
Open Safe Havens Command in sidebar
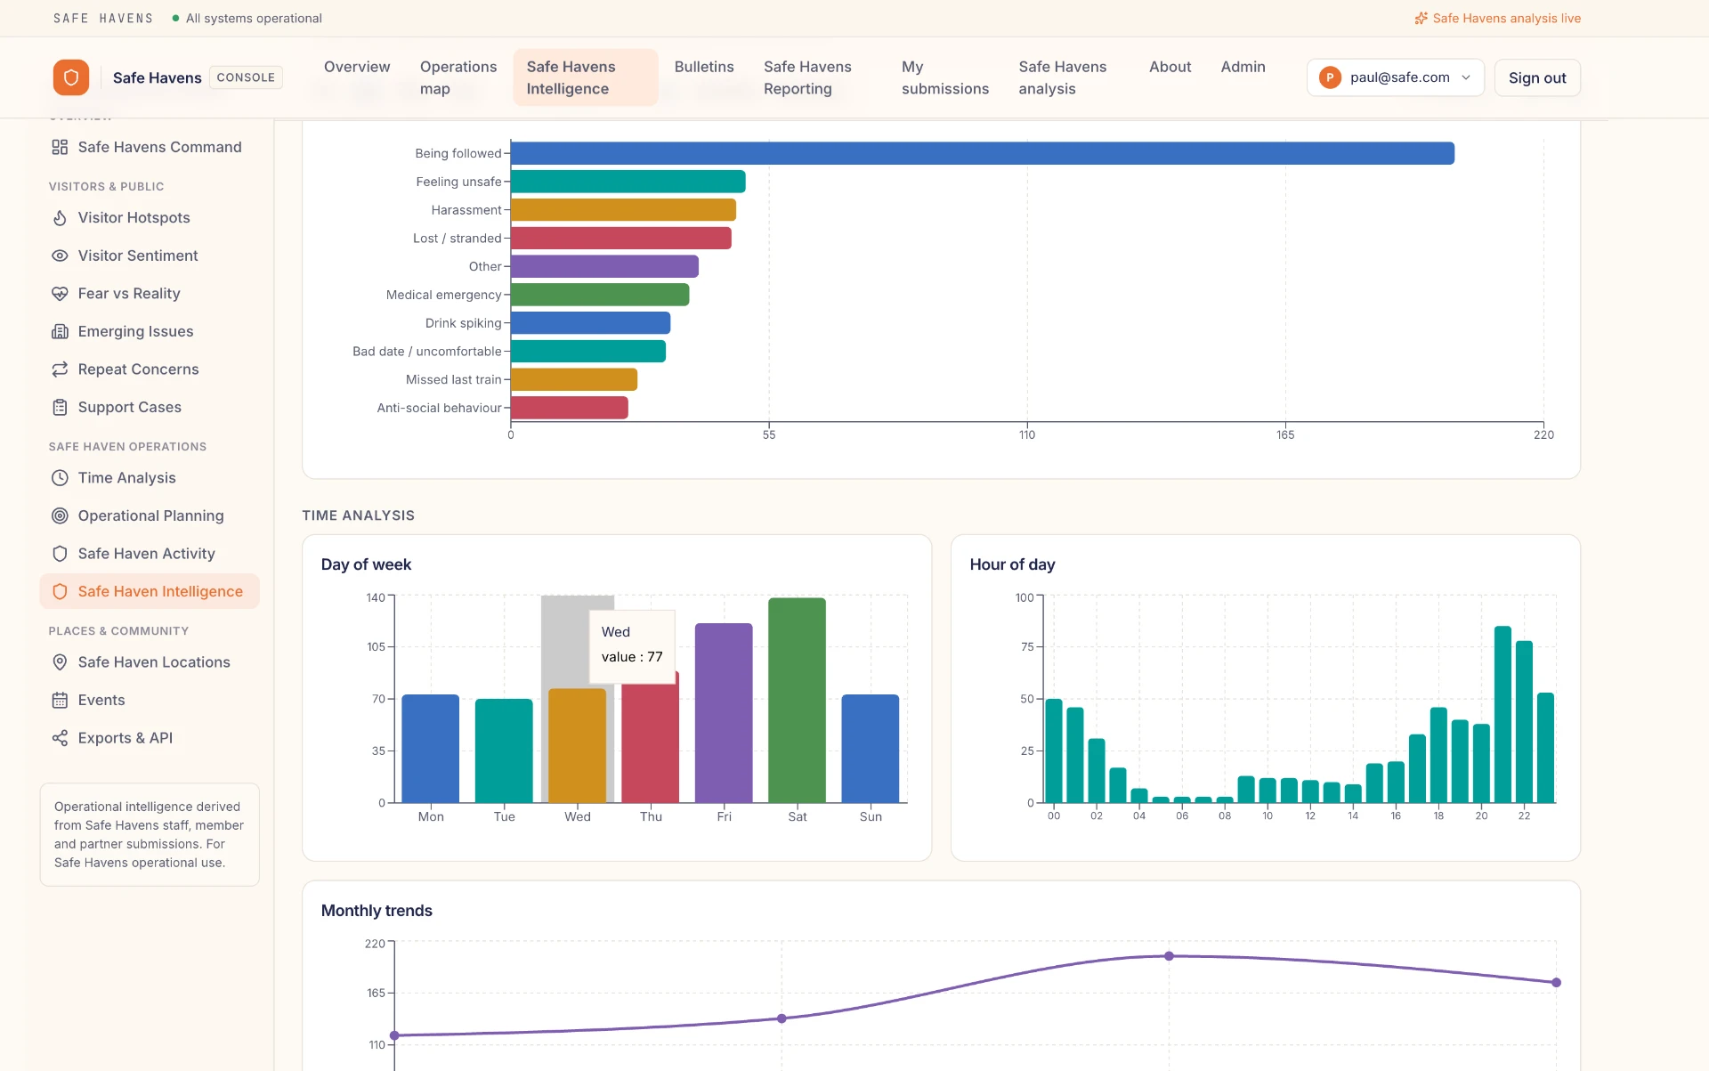click(x=150, y=147)
